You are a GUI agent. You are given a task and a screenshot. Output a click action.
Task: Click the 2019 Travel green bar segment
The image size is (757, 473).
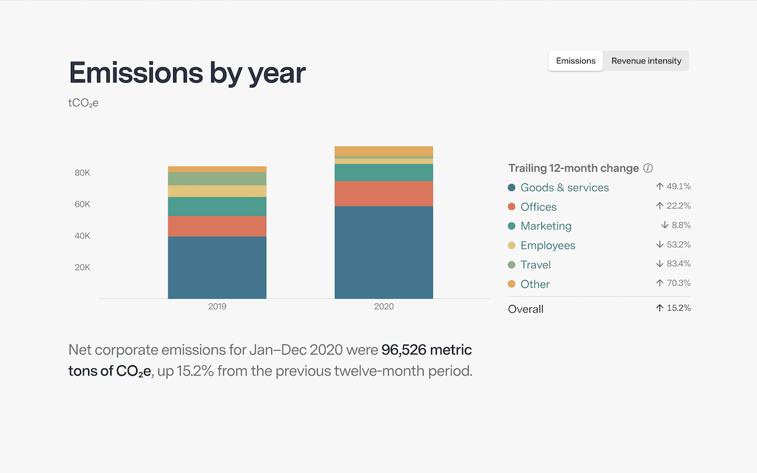click(x=217, y=179)
